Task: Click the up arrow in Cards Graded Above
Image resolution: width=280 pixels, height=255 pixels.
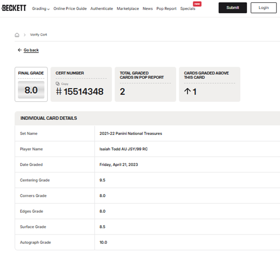Action: point(187,91)
